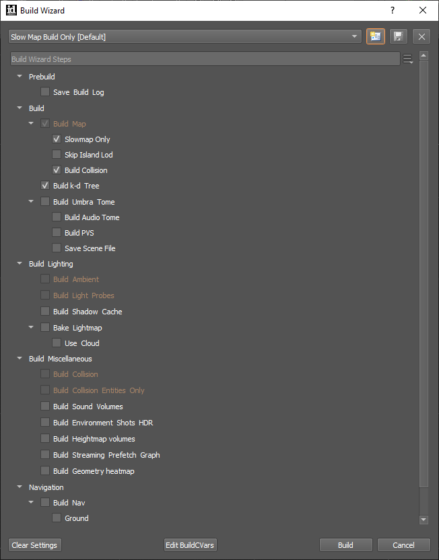Uncheck the Slowmap Only checkbox
The image size is (439, 560).
pyautogui.click(x=57, y=139)
